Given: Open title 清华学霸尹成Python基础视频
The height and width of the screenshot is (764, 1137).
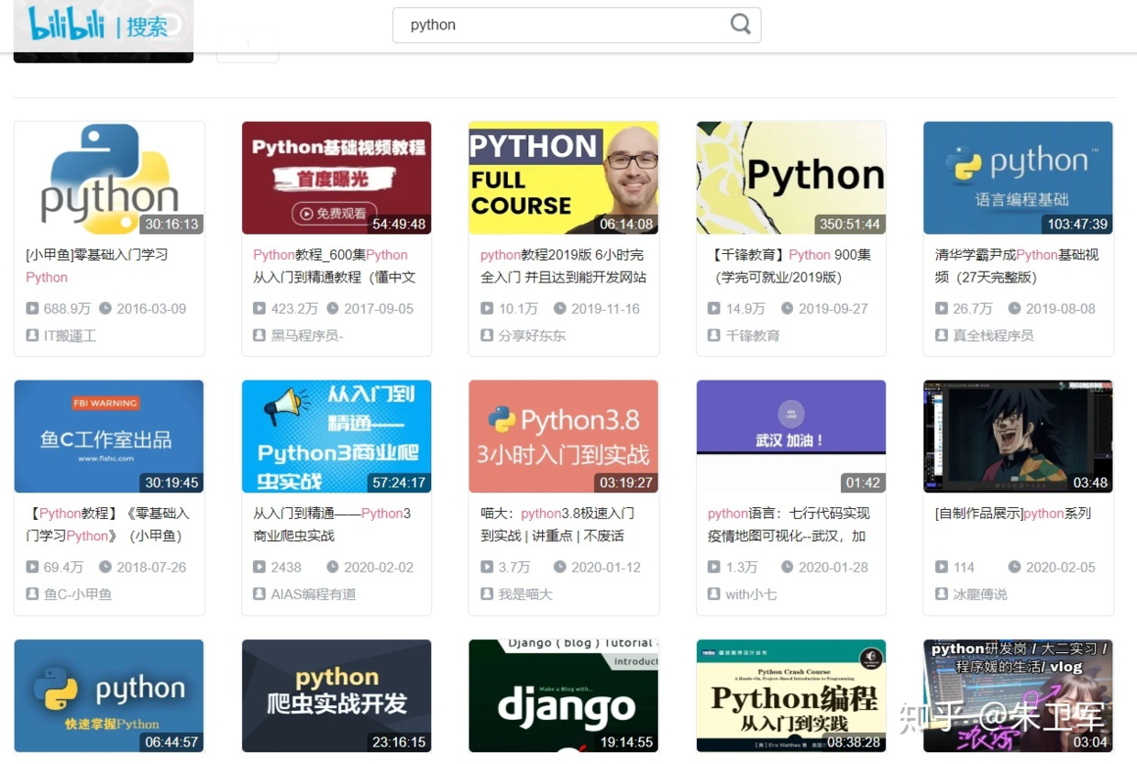Looking at the screenshot, I should click(x=1017, y=266).
